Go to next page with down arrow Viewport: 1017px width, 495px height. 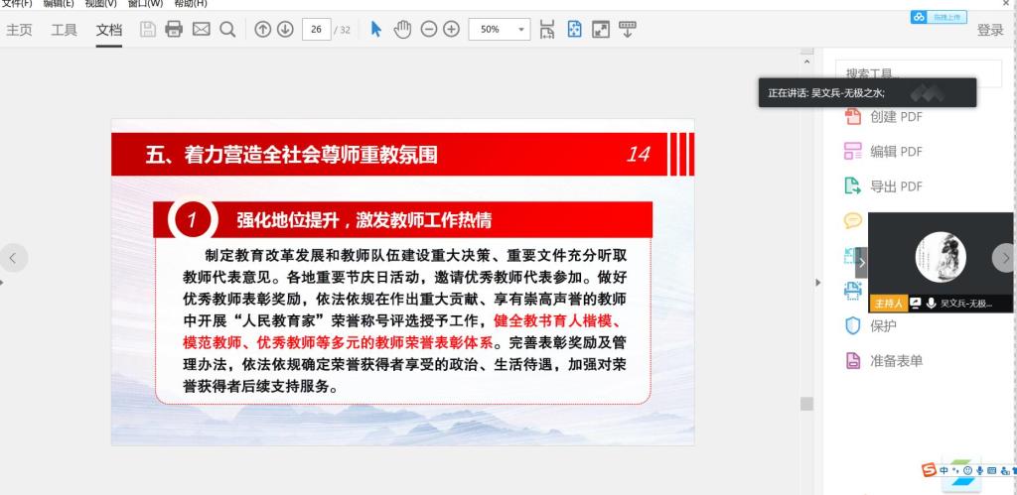285,30
